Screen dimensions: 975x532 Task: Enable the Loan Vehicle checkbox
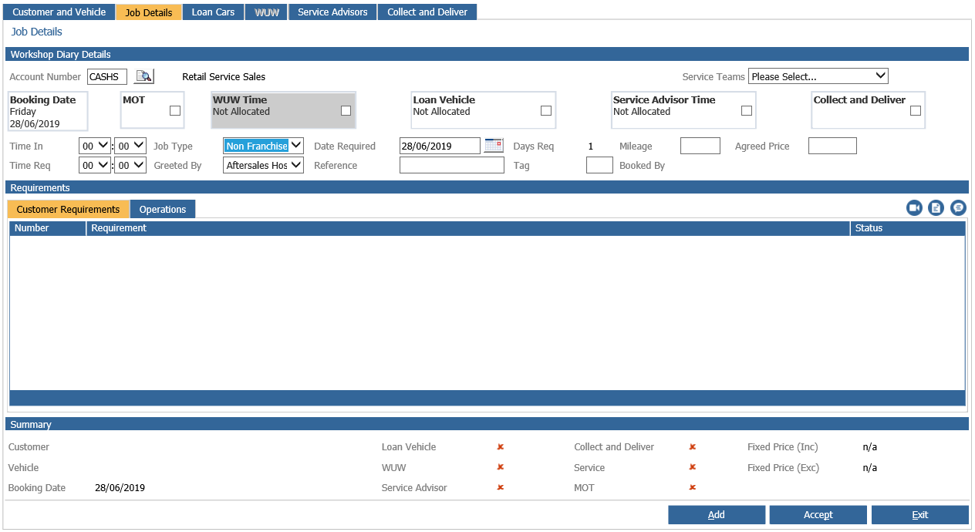pos(546,111)
